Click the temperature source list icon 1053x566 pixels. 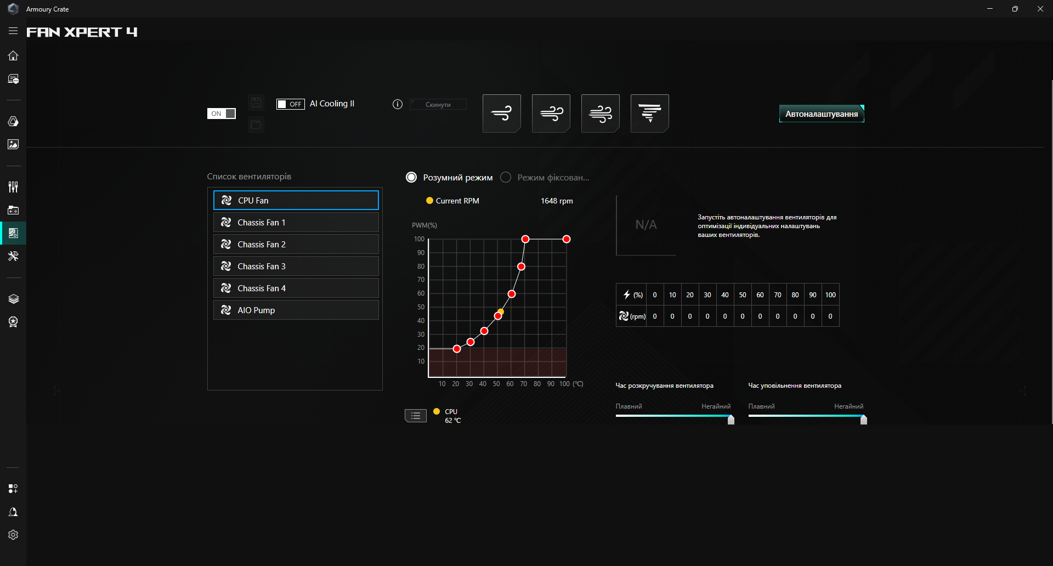tap(416, 416)
